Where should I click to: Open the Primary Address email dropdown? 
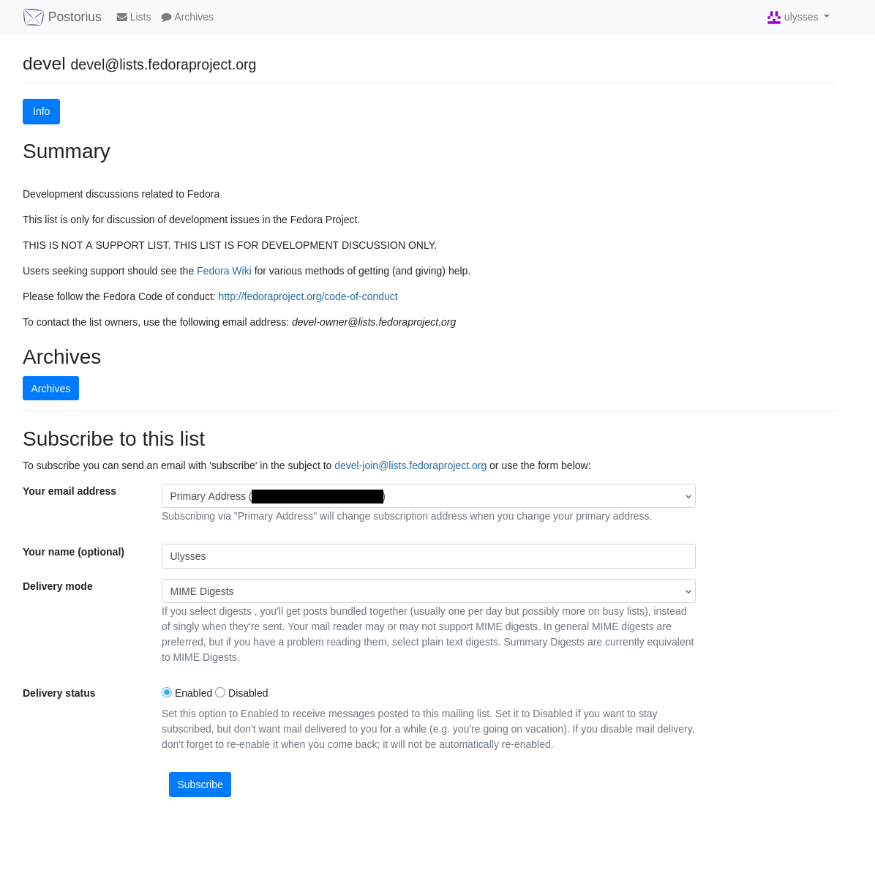[428, 496]
